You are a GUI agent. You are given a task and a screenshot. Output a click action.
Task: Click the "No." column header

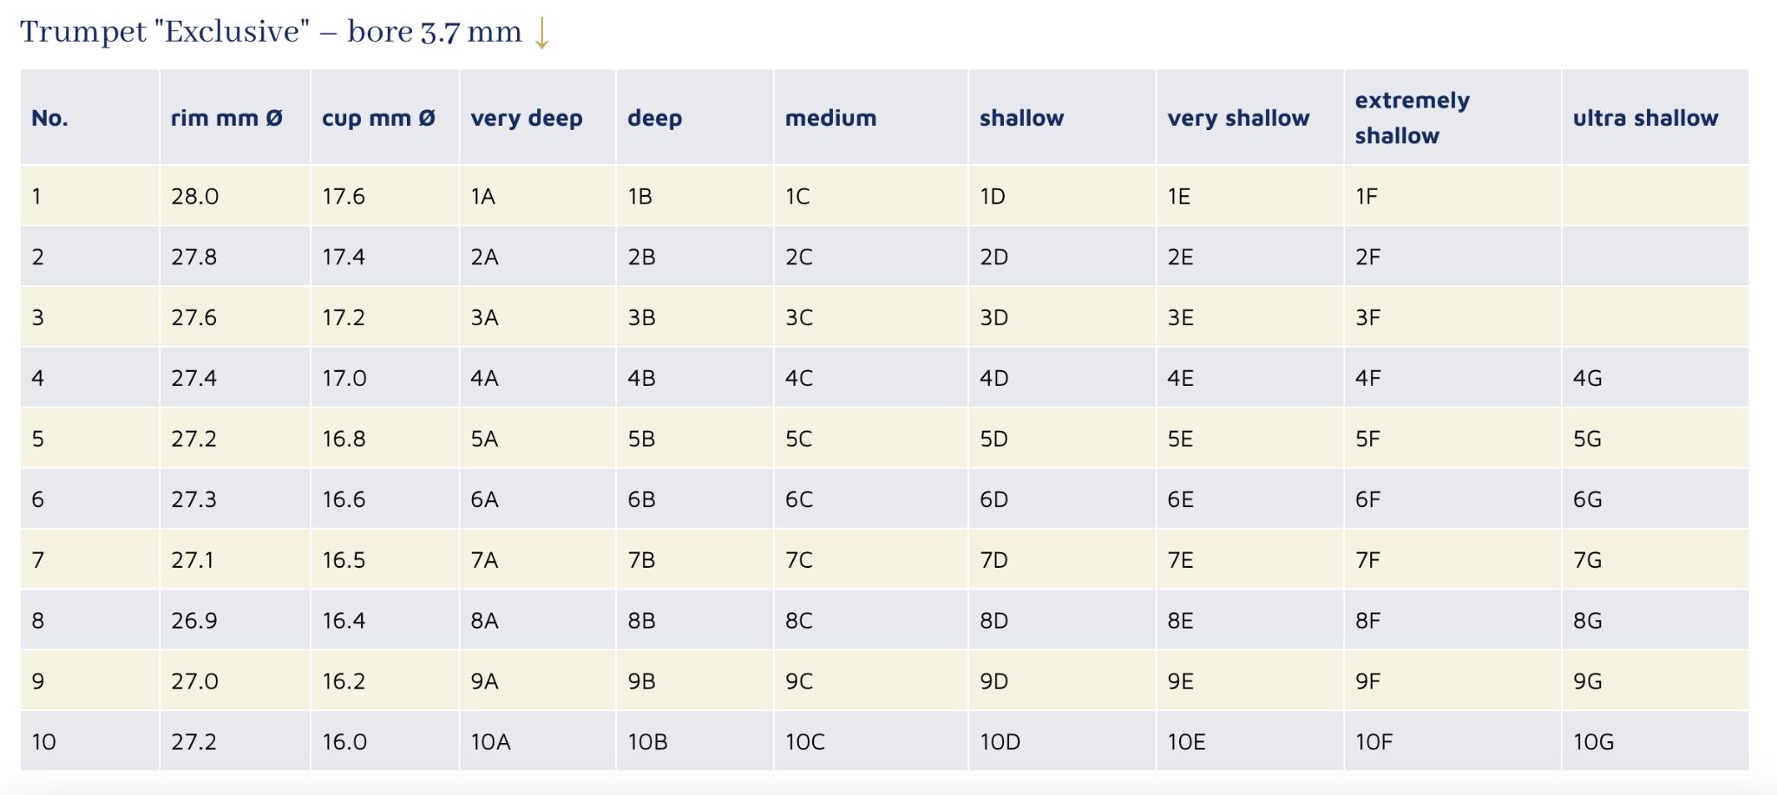click(x=49, y=118)
